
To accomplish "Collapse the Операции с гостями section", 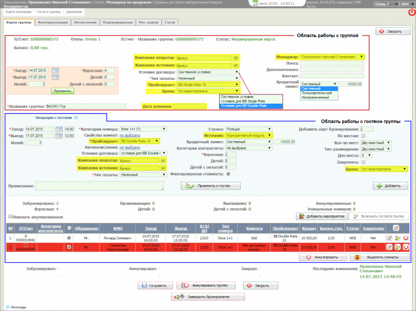I will (x=77, y=118).
